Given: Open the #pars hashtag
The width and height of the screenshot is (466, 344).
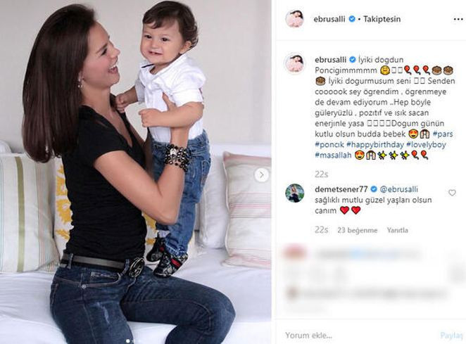Looking at the screenshot, I should click(x=443, y=134).
